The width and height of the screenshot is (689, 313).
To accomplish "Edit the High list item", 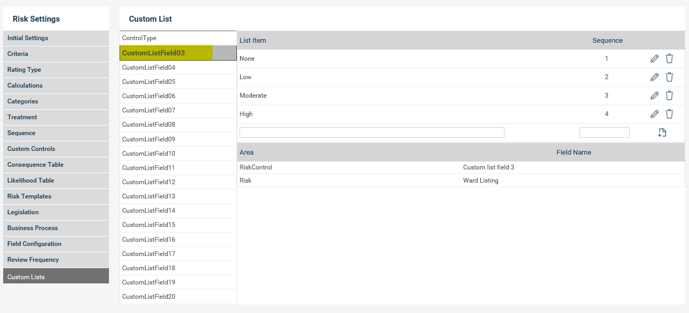I will click(654, 114).
